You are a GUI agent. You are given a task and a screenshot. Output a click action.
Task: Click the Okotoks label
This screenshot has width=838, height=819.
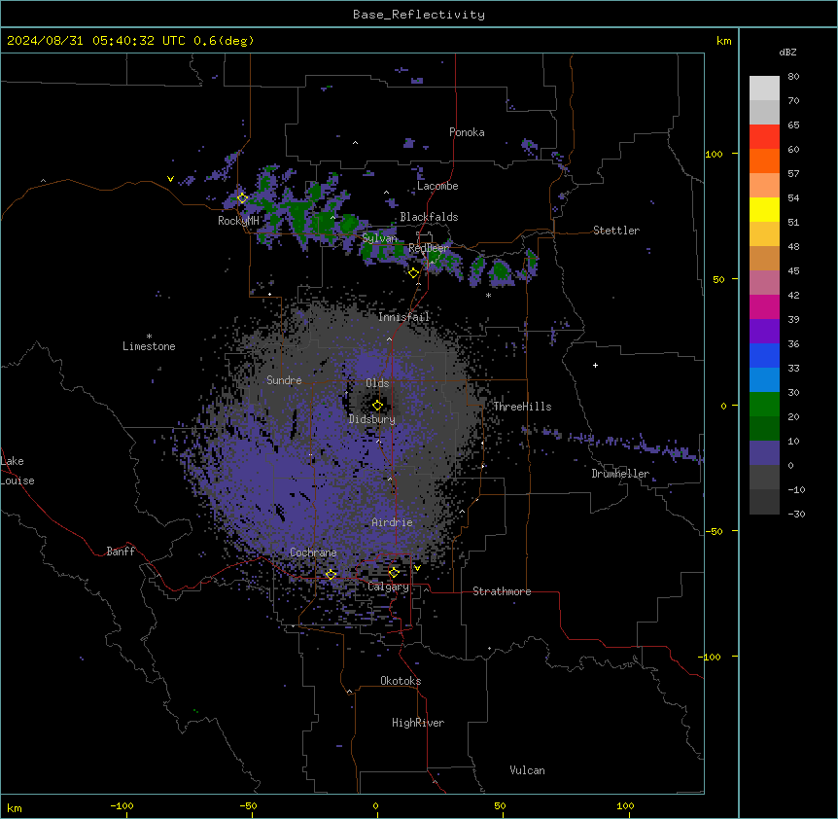[401, 681]
